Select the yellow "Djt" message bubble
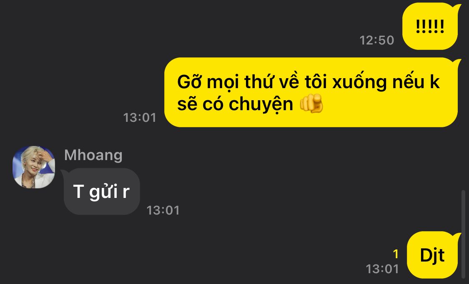This screenshot has height=284, width=469. (x=432, y=255)
